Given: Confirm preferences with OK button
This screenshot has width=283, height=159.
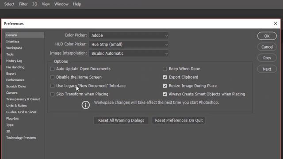Looking at the screenshot, I should [x=267, y=36].
